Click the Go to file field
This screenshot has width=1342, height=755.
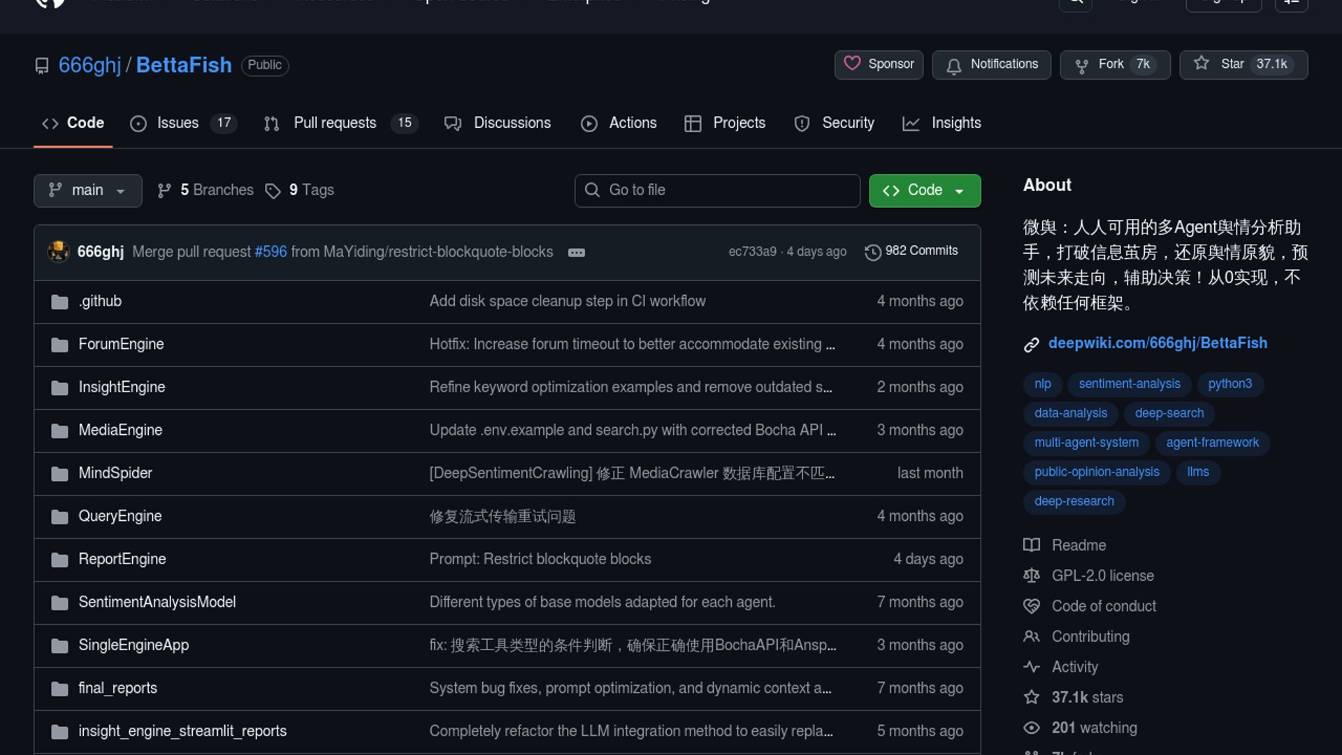click(x=717, y=190)
